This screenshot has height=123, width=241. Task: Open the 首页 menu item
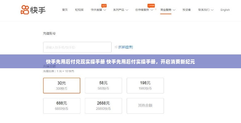point(65,10)
